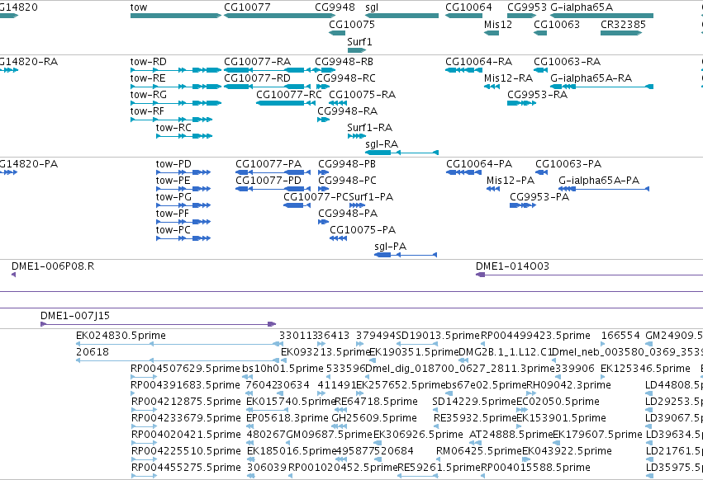Click EST alignment RP004507629.5prime
The height and width of the screenshot is (480, 703).
pyautogui.click(x=144, y=377)
